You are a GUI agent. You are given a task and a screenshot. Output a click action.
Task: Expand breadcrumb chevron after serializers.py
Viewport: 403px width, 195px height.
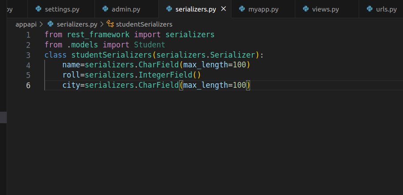102,24
